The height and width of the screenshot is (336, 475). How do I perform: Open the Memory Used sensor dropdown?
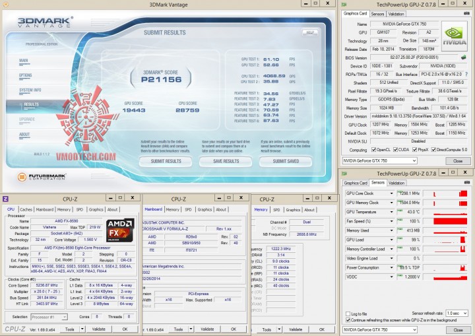(x=391, y=230)
